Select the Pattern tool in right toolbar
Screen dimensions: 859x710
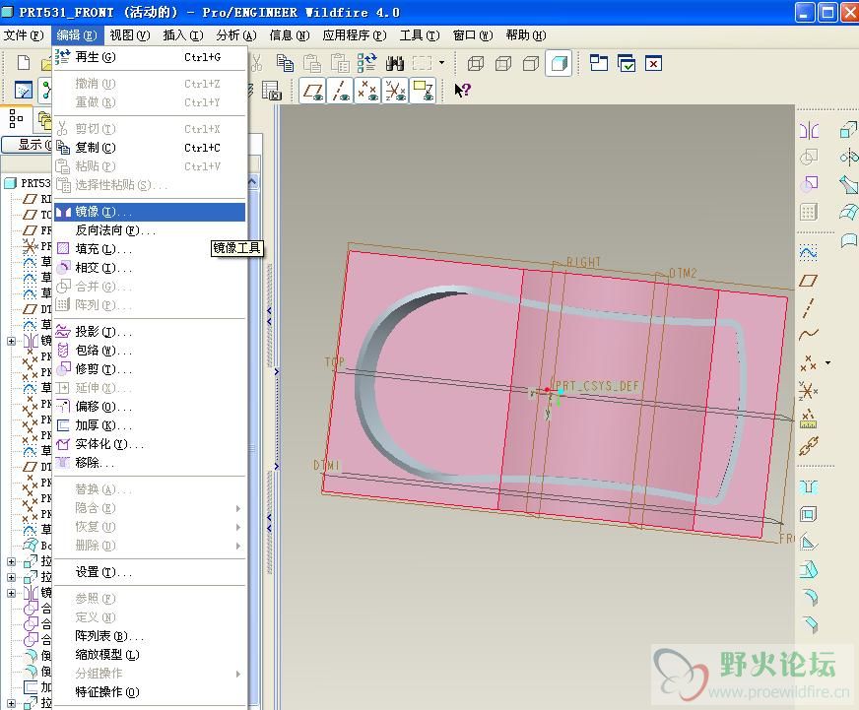tap(809, 212)
